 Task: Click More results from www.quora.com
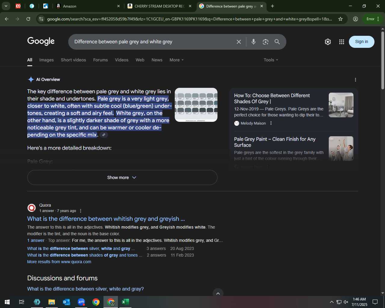click(x=59, y=262)
